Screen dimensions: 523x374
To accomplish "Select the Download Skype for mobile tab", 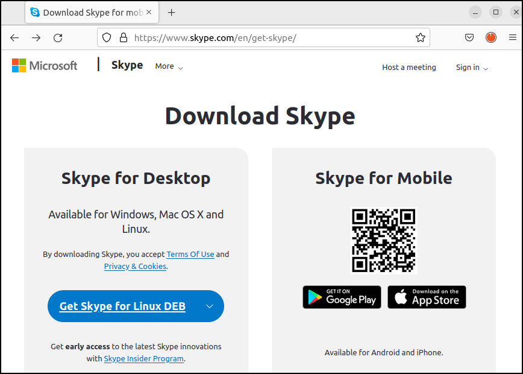I will point(92,12).
